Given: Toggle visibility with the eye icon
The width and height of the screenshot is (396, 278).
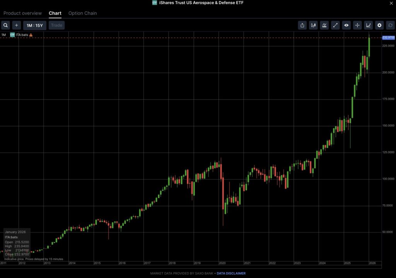Looking at the screenshot, I should (x=346, y=25).
